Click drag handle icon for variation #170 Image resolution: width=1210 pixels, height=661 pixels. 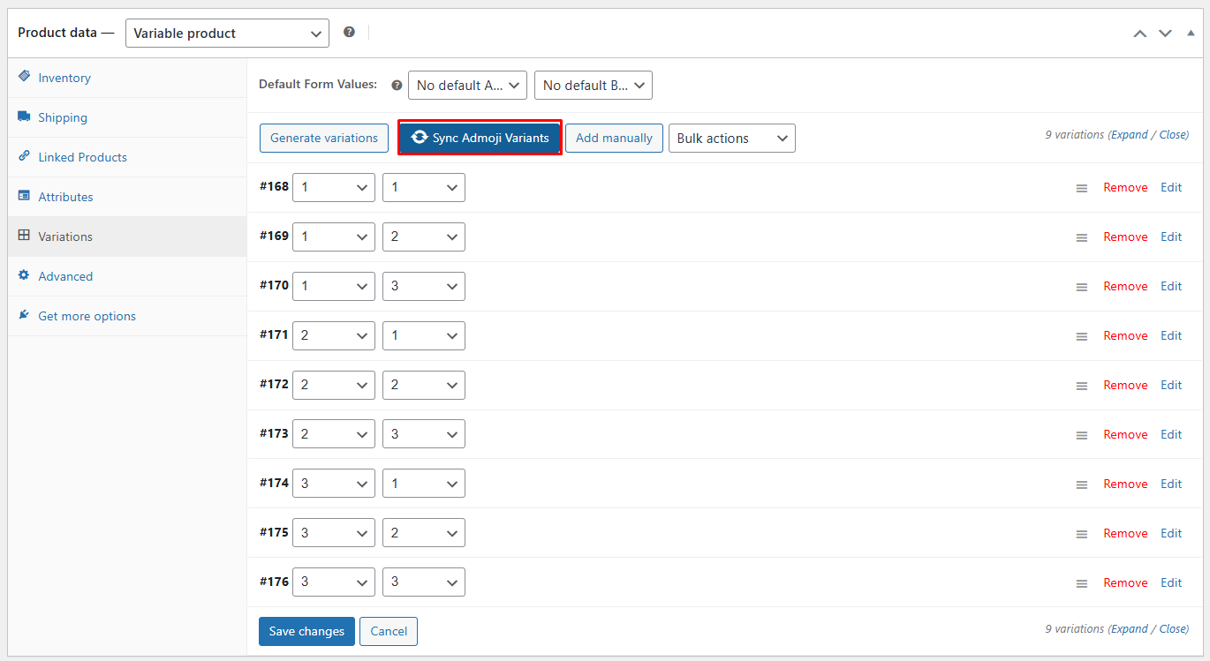click(1082, 287)
